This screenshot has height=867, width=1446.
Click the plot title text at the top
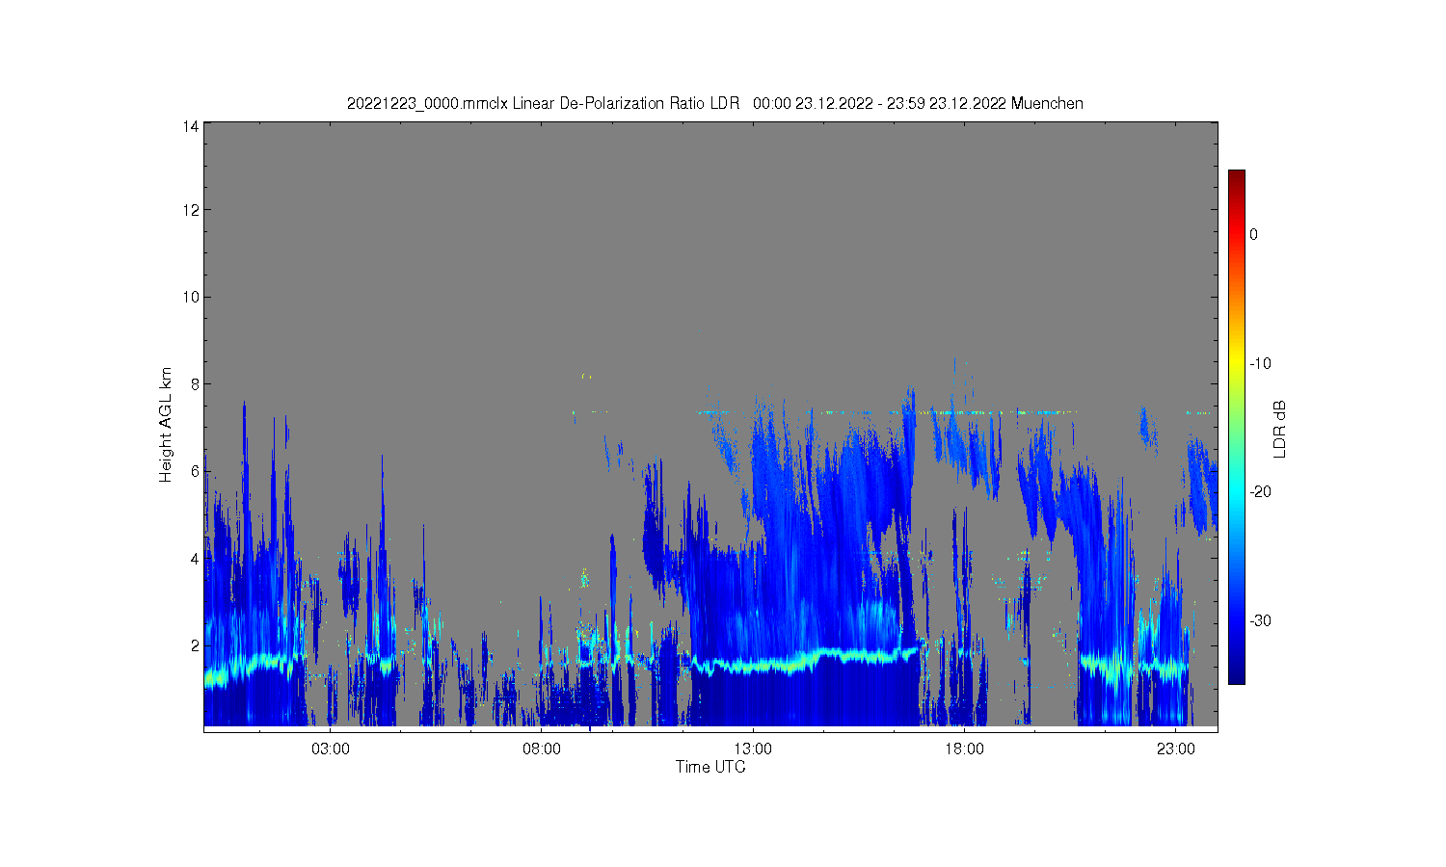[x=714, y=103]
